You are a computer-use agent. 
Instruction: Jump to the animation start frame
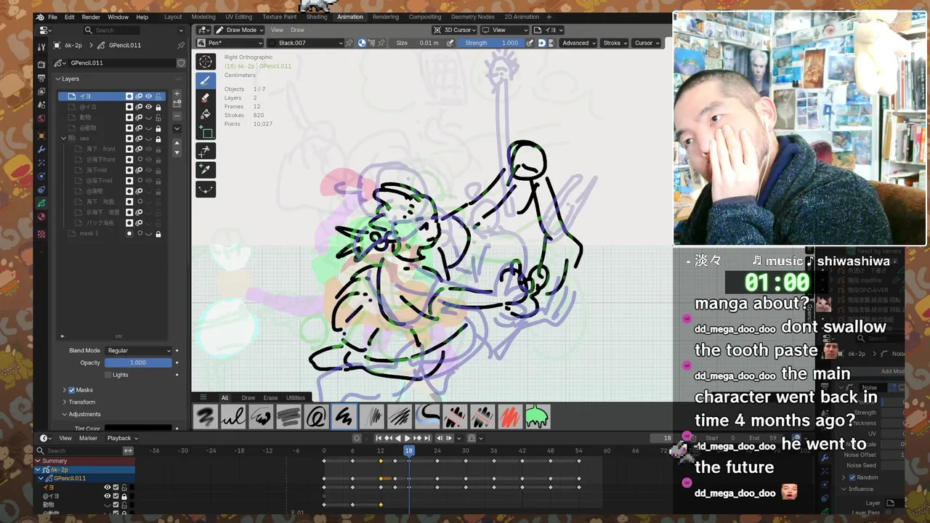click(x=379, y=438)
